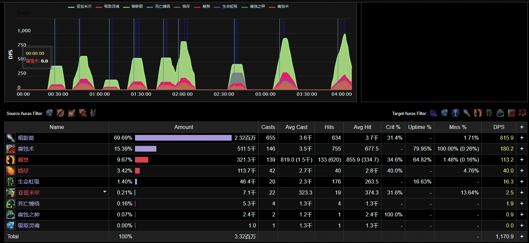Click the 腐蚀之种 spell icon in table
Screen dimensions: 529x243
tap(11, 214)
